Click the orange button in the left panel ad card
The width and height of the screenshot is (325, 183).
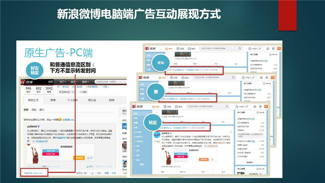[x=79, y=158]
